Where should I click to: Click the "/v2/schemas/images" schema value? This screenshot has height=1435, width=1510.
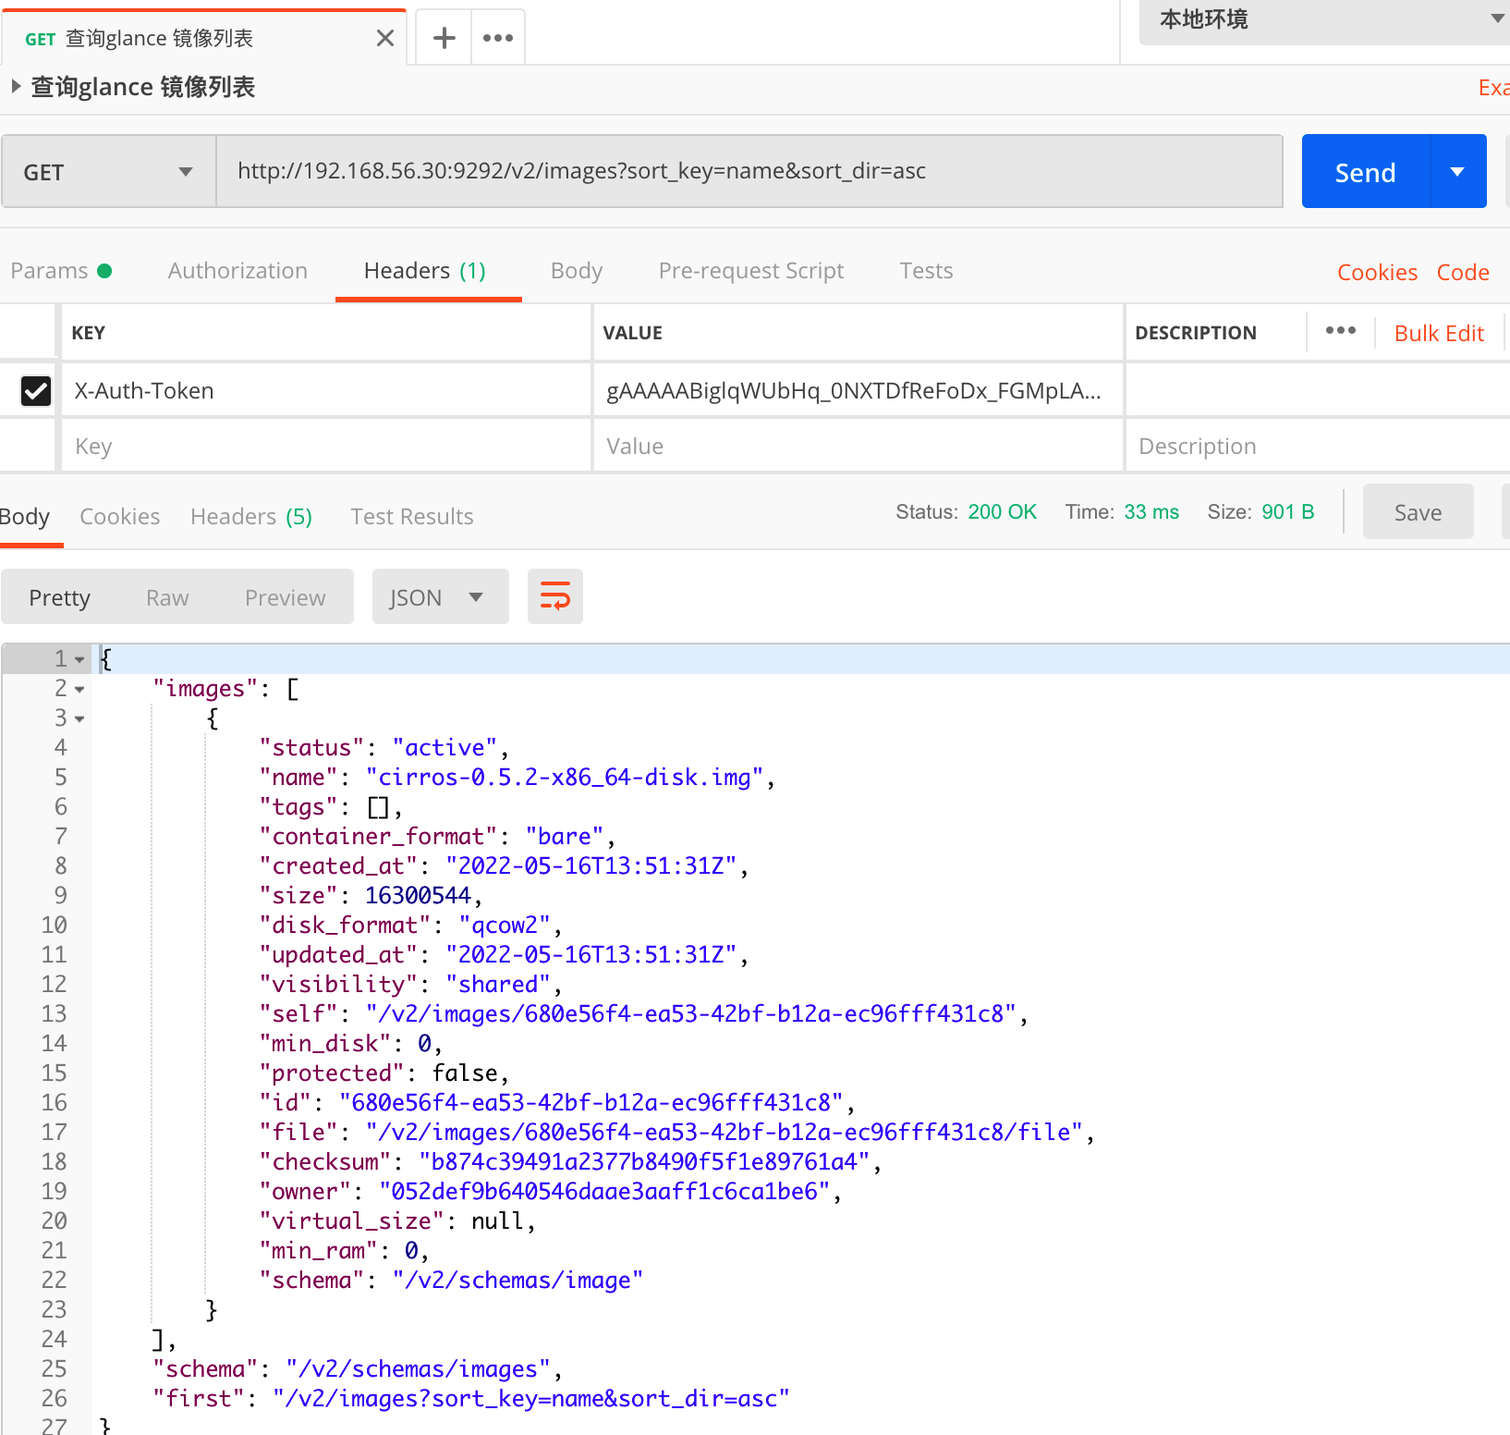(x=418, y=1369)
